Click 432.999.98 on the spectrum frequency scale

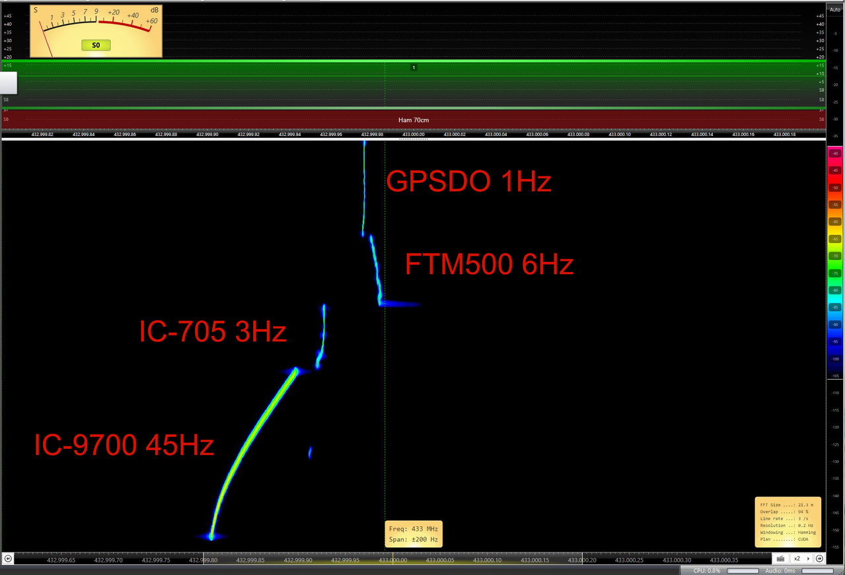coord(373,134)
